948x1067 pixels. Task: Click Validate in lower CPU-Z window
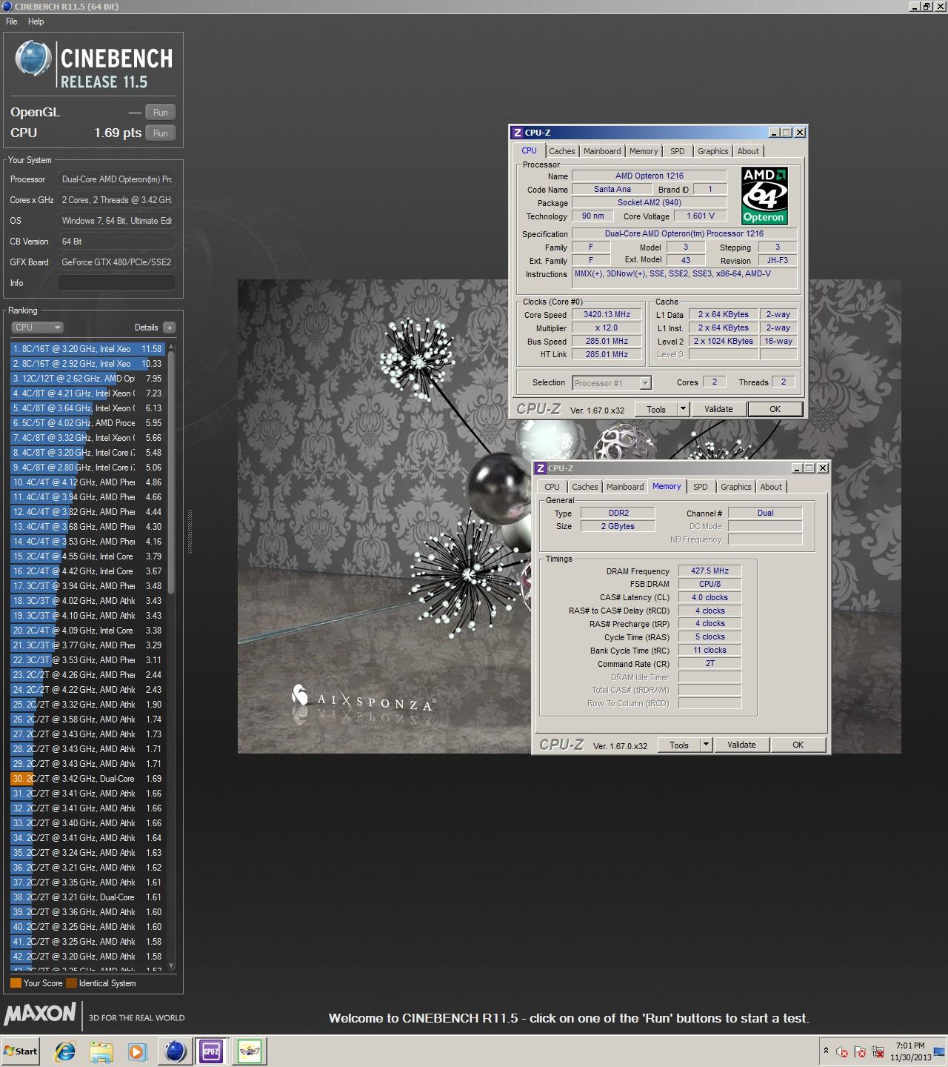pyautogui.click(x=741, y=745)
